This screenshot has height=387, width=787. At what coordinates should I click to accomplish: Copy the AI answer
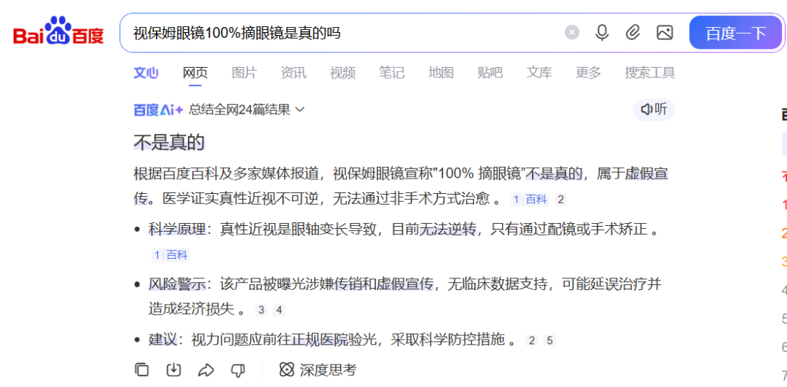click(x=142, y=370)
